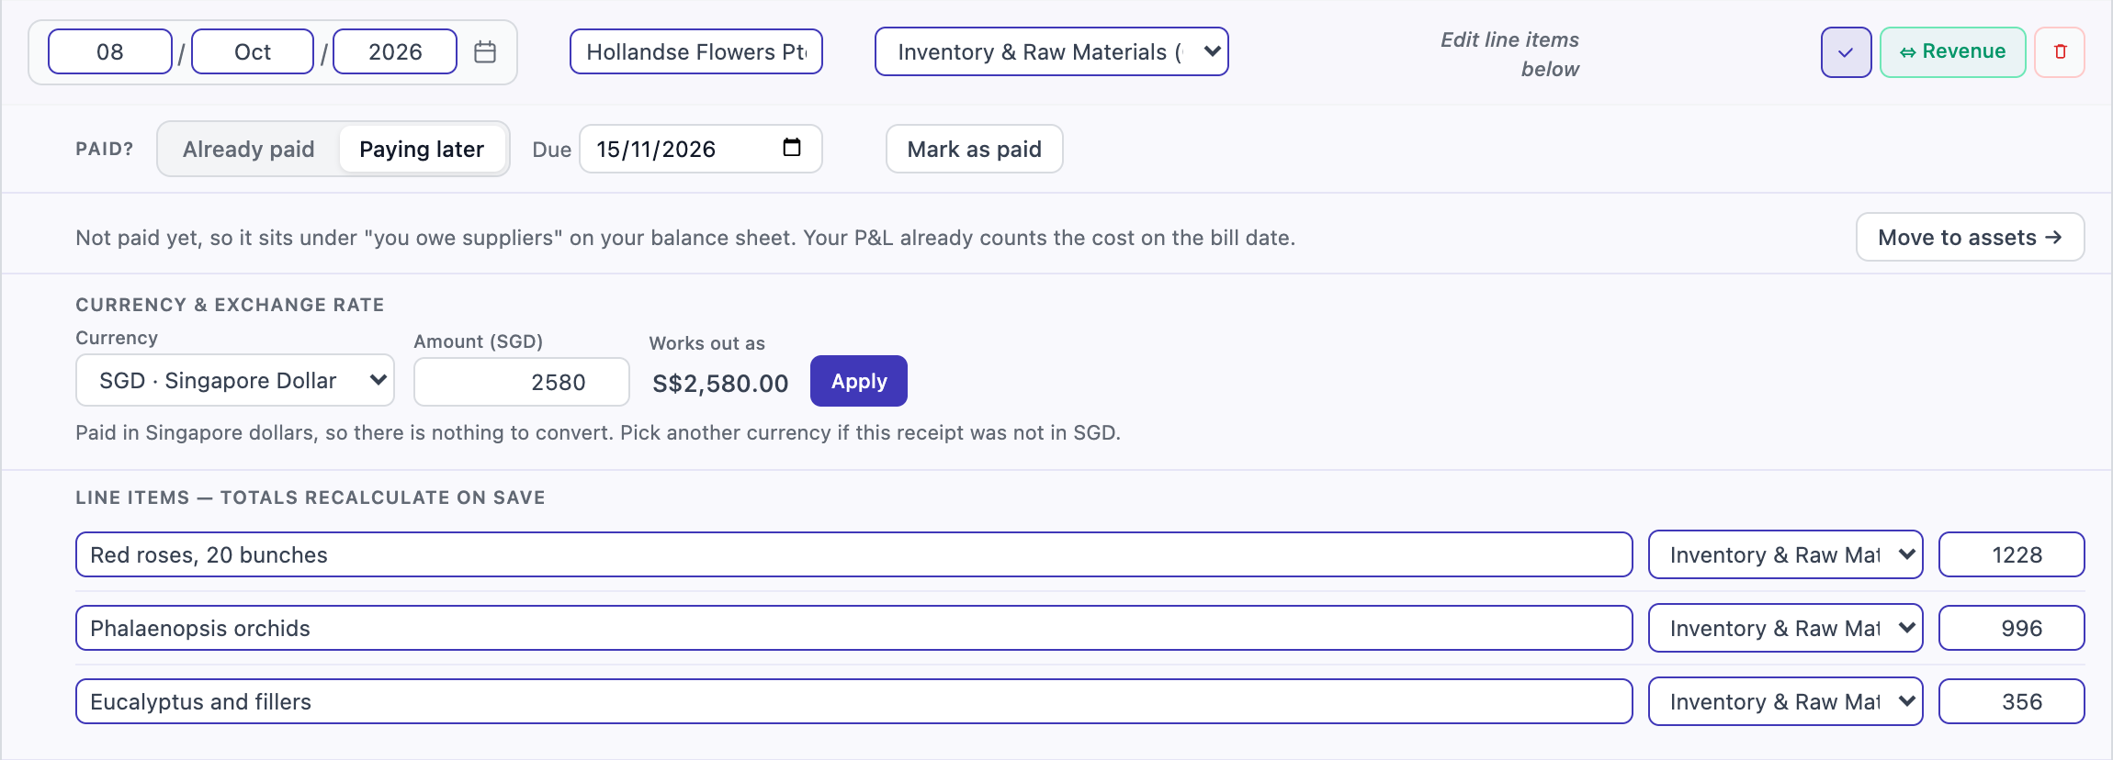2113x760 pixels.
Task: Switch entry type to Revenue
Action: click(1952, 52)
